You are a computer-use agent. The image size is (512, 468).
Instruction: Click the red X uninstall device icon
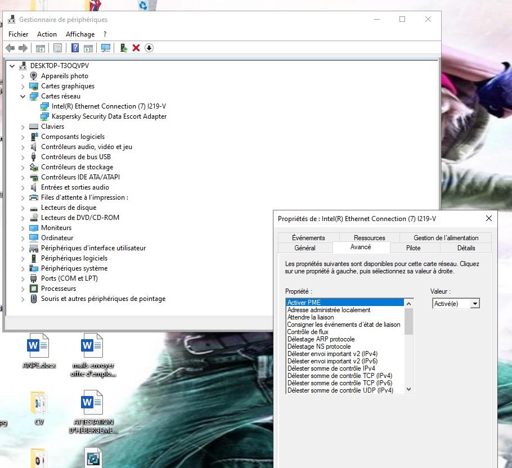(136, 48)
